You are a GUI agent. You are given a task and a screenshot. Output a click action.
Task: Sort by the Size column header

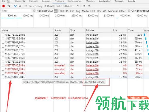pyautogui.click(x=119, y=30)
